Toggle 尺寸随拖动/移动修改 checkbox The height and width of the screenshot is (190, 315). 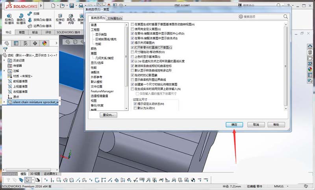pyautogui.click(x=132, y=52)
